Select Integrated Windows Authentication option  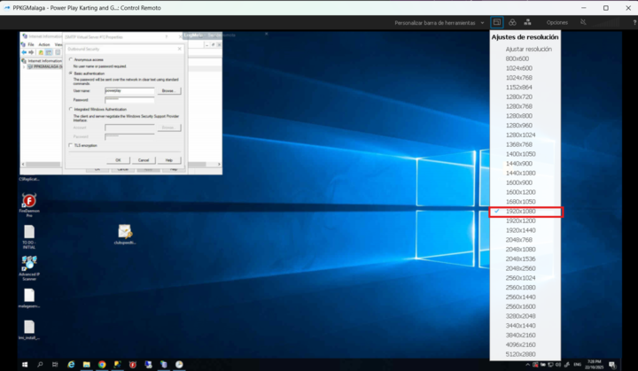[x=70, y=110]
